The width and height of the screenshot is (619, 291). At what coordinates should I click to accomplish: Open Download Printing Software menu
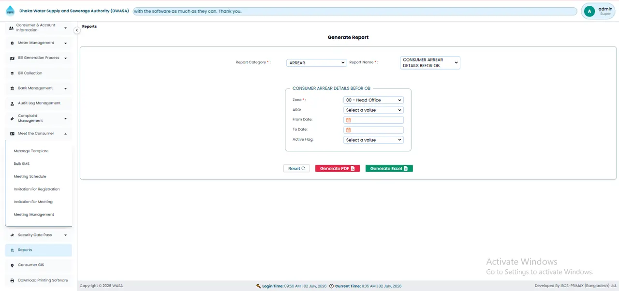tap(38, 280)
